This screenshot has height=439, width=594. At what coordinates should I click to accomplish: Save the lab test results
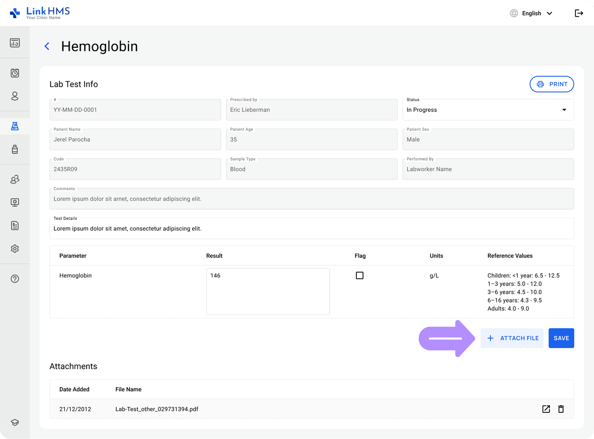pyautogui.click(x=561, y=338)
